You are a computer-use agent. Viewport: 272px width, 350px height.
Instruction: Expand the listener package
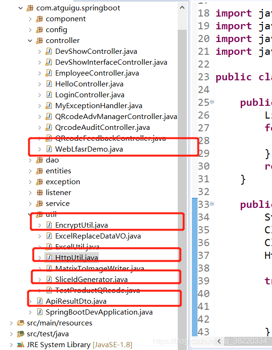[30, 193]
